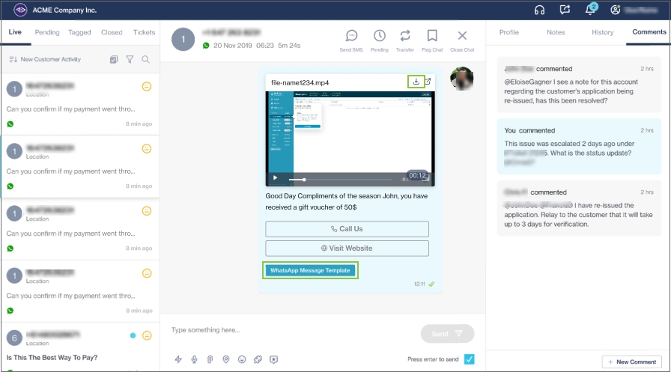Open the notifications bell
Image resolution: width=671 pixels, height=372 pixels.
(x=590, y=10)
